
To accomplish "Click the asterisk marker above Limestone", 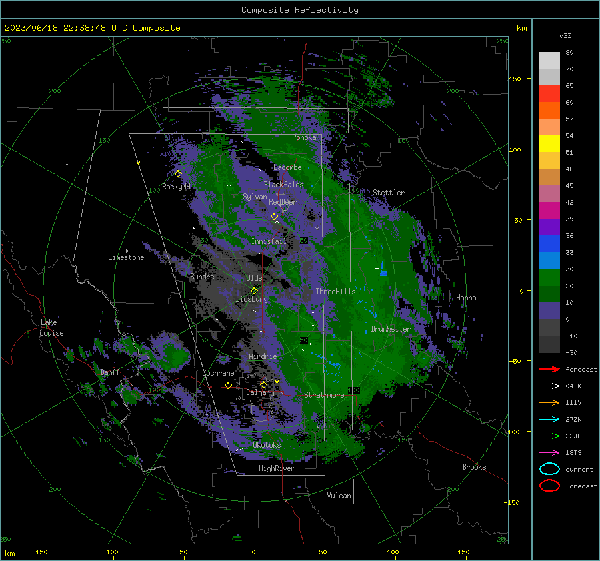I will click(126, 251).
